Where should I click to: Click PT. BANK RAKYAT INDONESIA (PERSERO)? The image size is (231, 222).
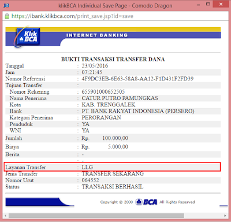coord(138,111)
